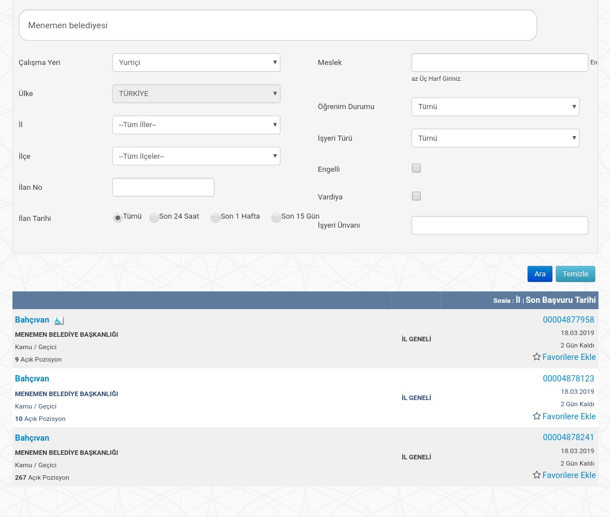Open listing number 00004878241
The height and width of the screenshot is (517, 610).
tap(568, 437)
